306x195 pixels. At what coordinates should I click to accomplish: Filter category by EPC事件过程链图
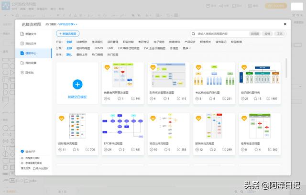[x=129, y=48]
